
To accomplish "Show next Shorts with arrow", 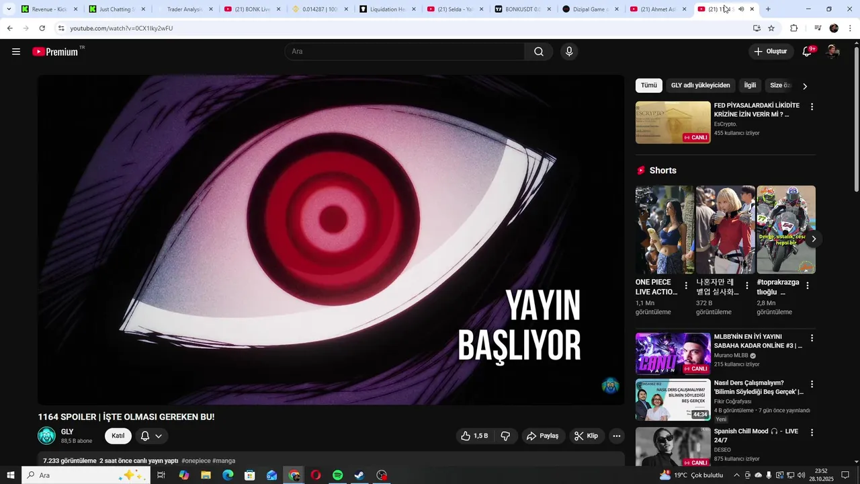I will click(814, 239).
